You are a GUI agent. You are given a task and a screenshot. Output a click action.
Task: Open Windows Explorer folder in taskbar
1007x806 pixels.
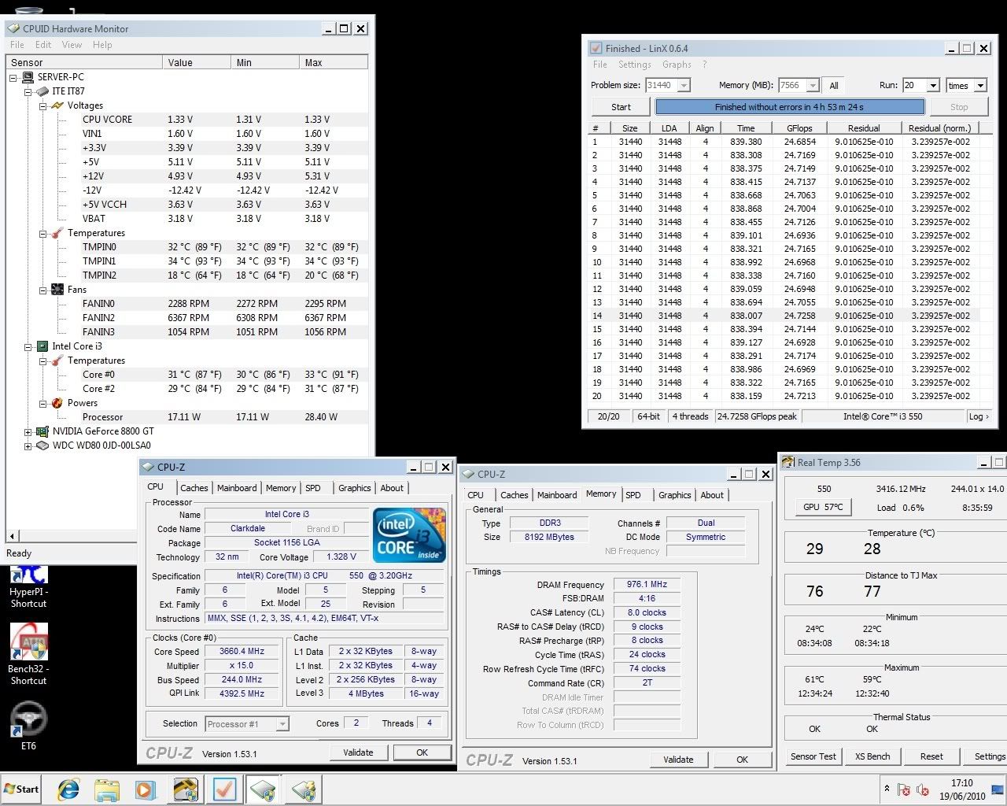coord(107,789)
